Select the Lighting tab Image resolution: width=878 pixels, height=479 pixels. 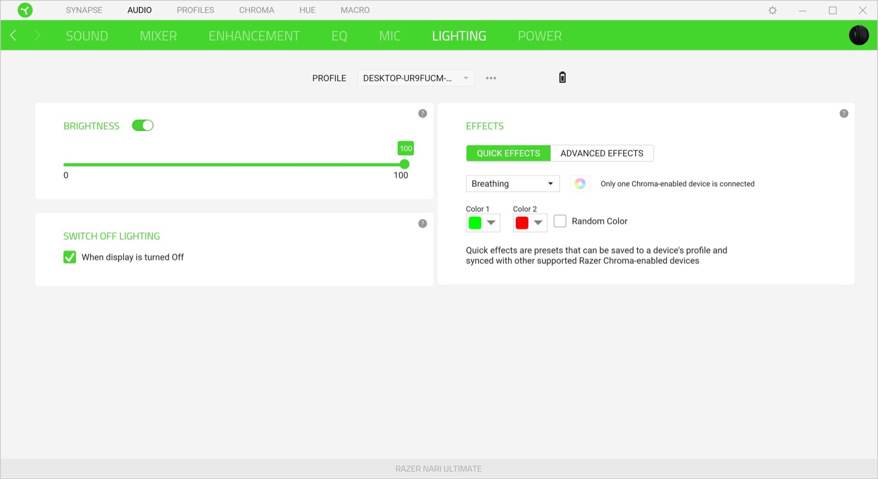pos(459,36)
